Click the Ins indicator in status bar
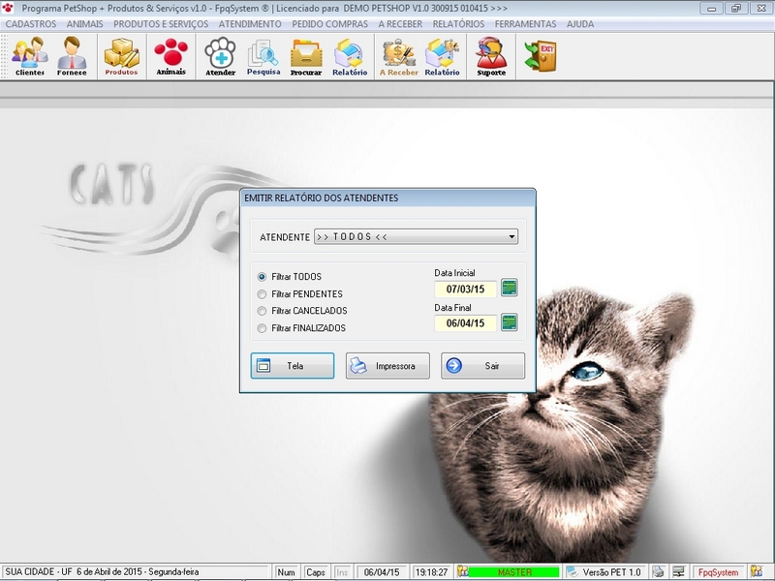 [342, 572]
